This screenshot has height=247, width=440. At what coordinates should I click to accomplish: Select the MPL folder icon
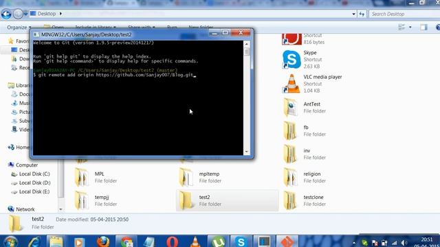(81, 177)
